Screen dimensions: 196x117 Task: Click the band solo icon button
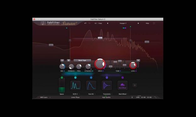click(x=69, y=60)
